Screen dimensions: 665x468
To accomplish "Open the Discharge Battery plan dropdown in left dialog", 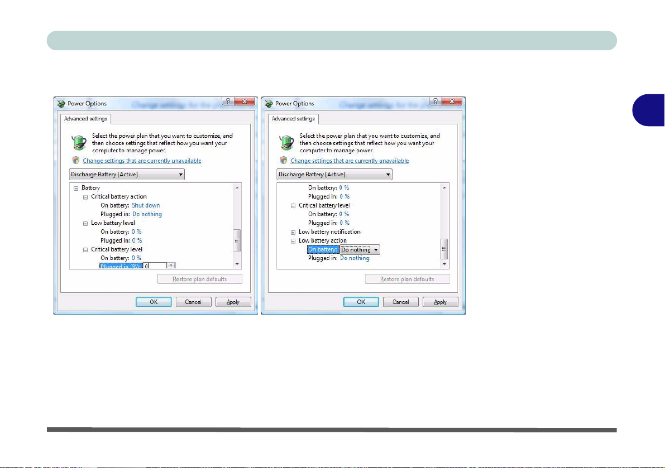I will point(127,175).
